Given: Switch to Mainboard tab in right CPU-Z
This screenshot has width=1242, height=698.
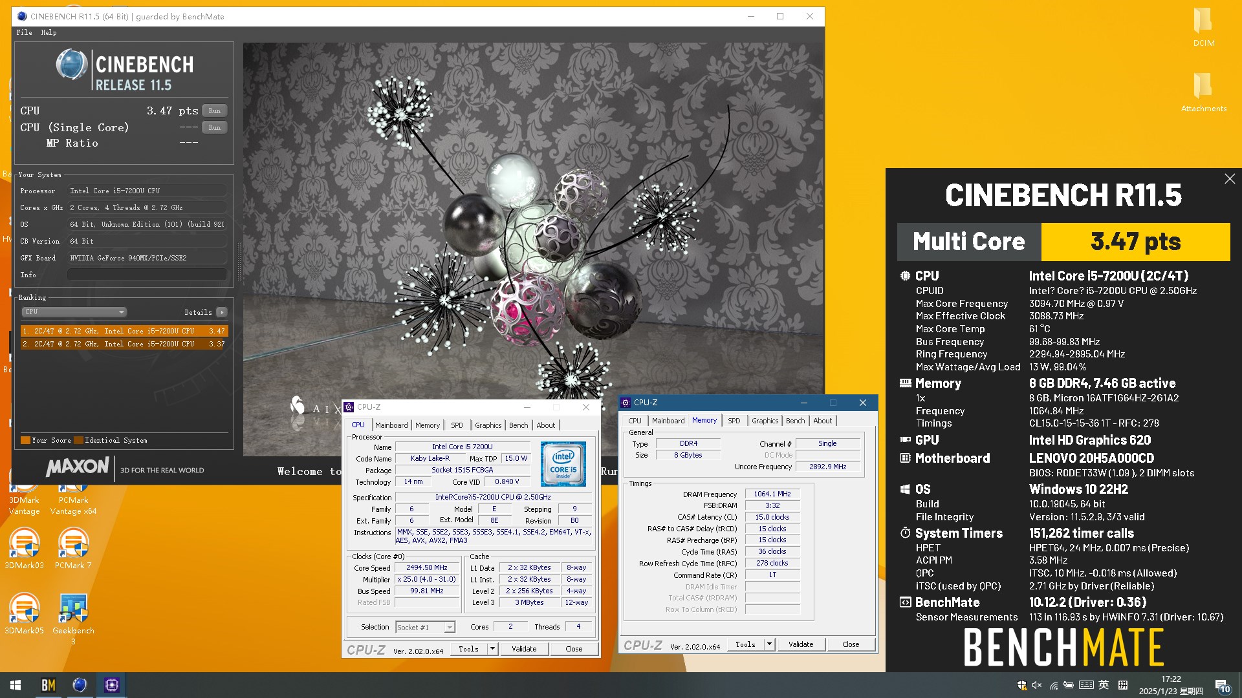Looking at the screenshot, I should pyautogui.click(x=668, y=421).
